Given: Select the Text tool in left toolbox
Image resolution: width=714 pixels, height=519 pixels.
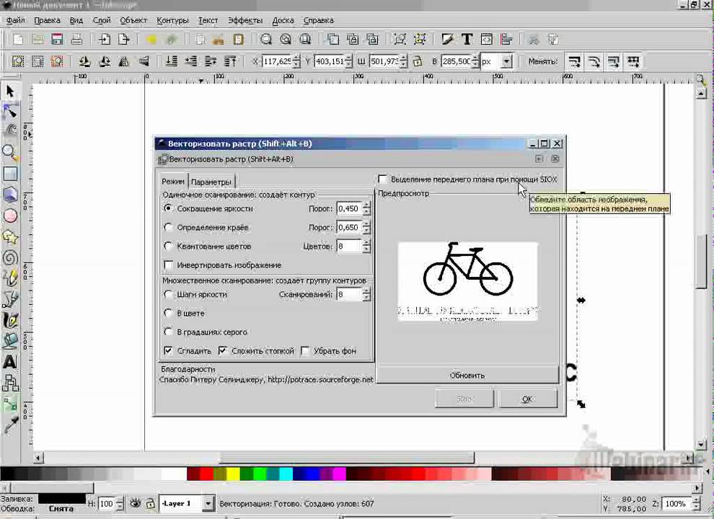Looking at the screenshot, I should click(10, 362).
